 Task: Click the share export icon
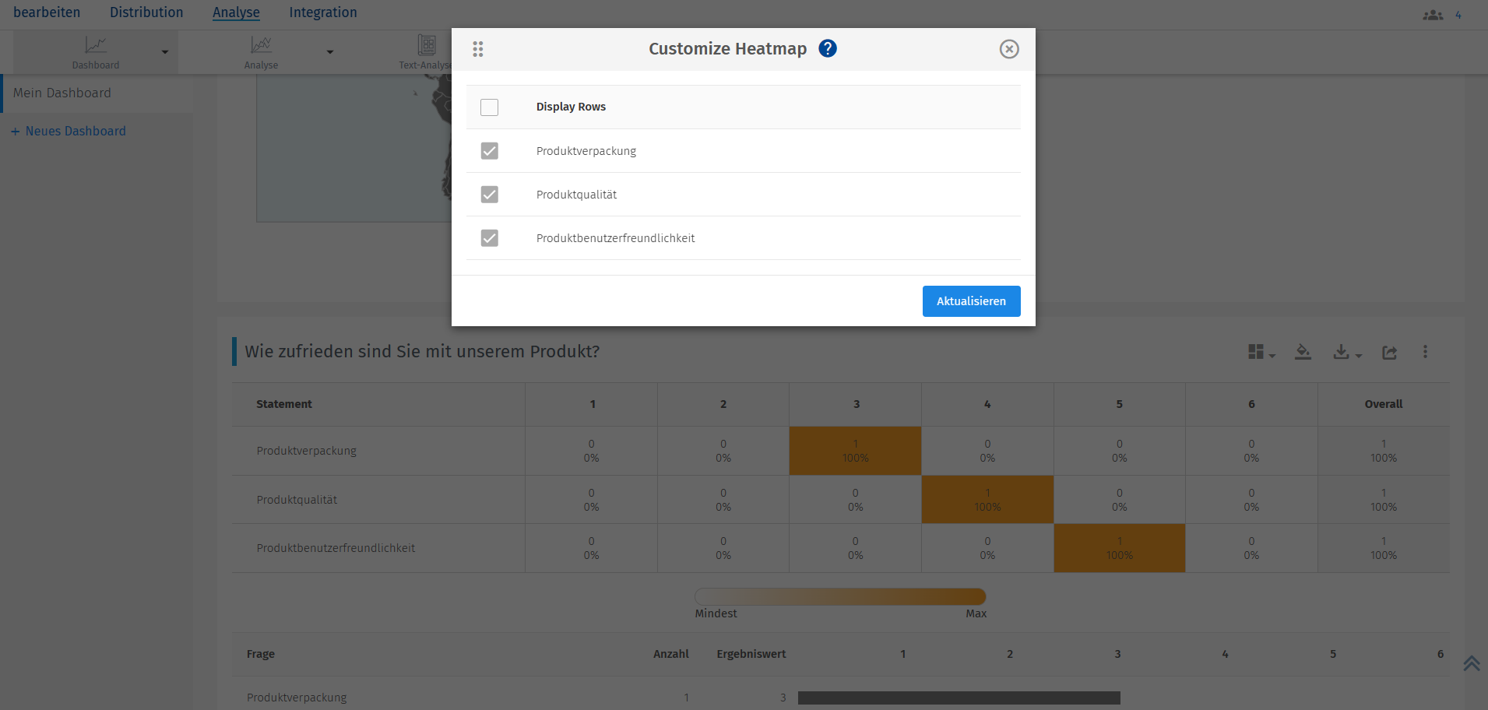(1390, 353)
